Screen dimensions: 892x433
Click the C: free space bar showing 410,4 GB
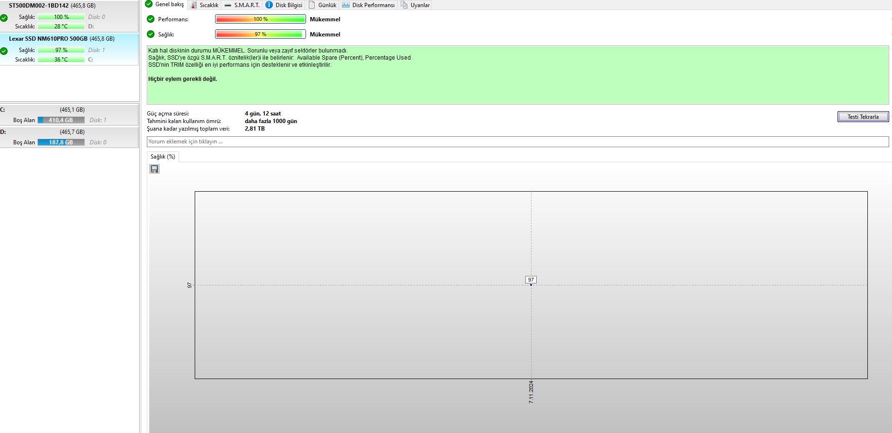click(61, 120)
